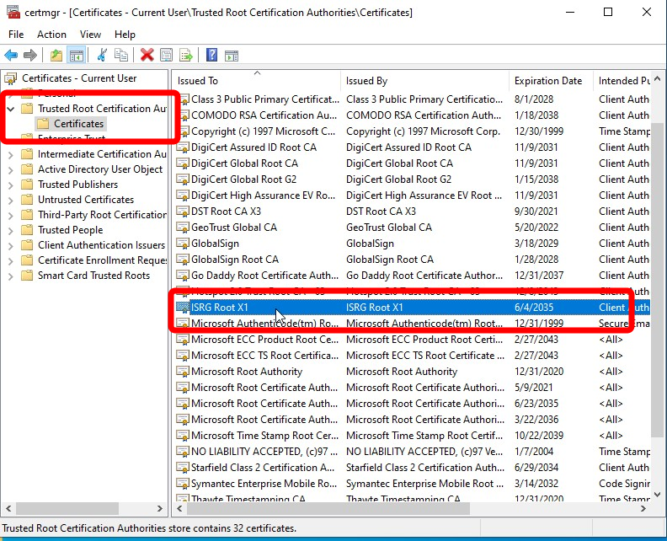Click the folder icon for Trusted Publishers
The width and height of the screenshot is (667, 541).
tap(27, 185)
